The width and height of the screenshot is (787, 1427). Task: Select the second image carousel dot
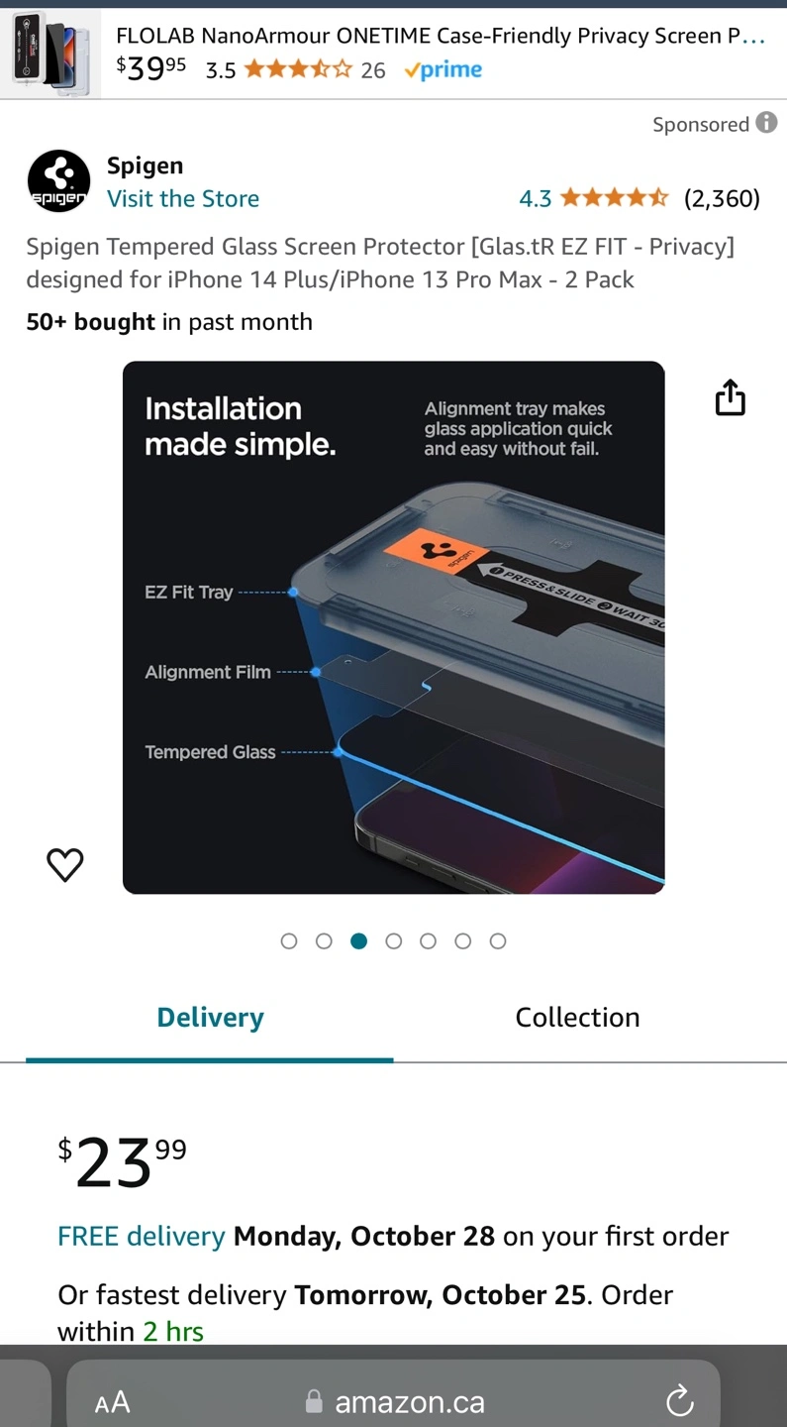(324, 940)
